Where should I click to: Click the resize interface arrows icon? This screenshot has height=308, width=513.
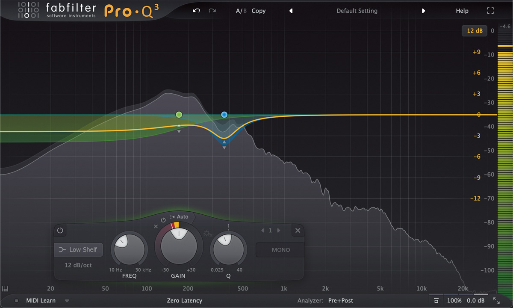pyautogui.click(x=496, y=301)
